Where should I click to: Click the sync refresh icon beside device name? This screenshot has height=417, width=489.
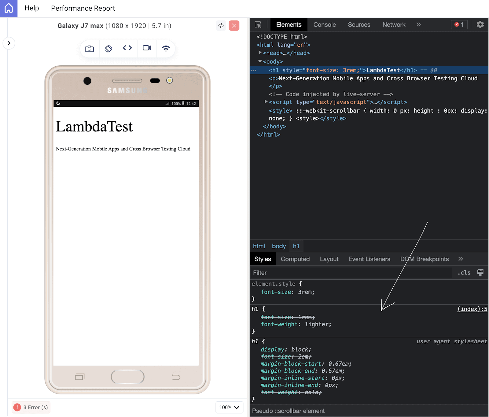pos(221,26)
